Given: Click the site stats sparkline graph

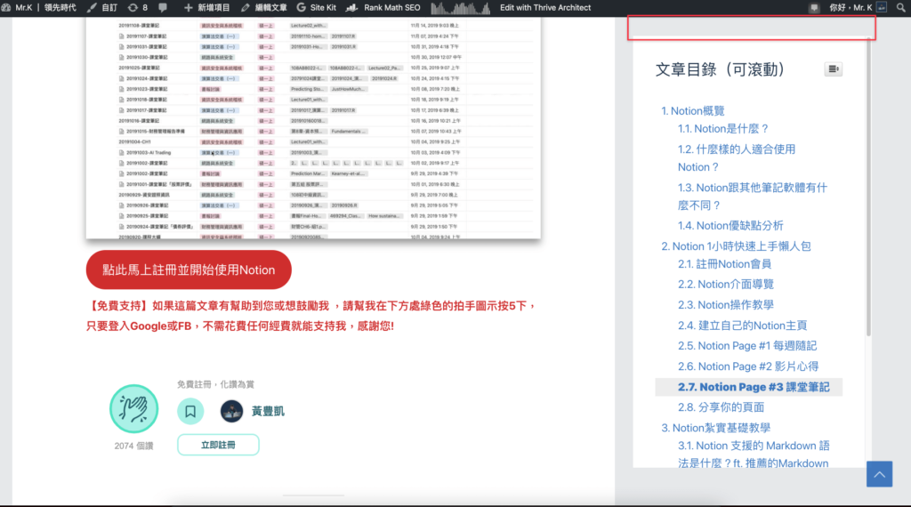Looking at the screenshot, I should tap(460, 7).
